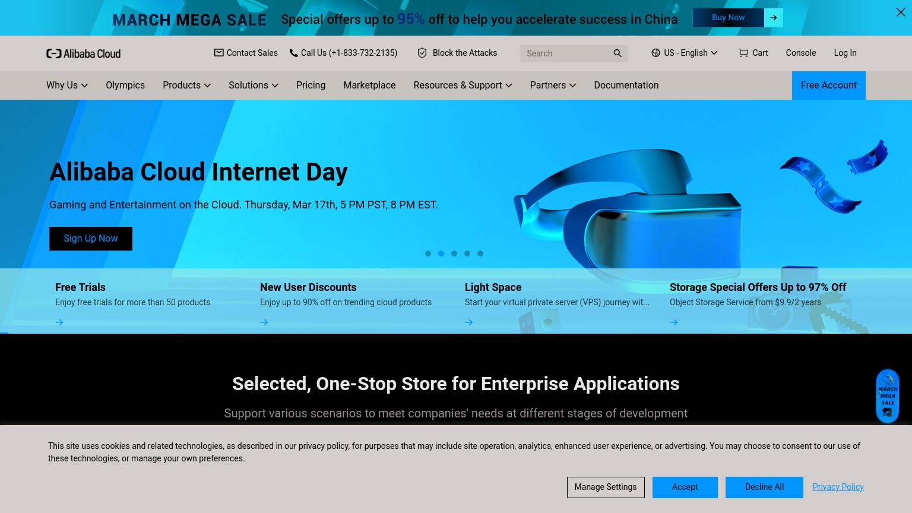Select the second carousel slide dot
The width and height of the screenshot is (912, 513).
pyautogui.click(x=441, y=254)
